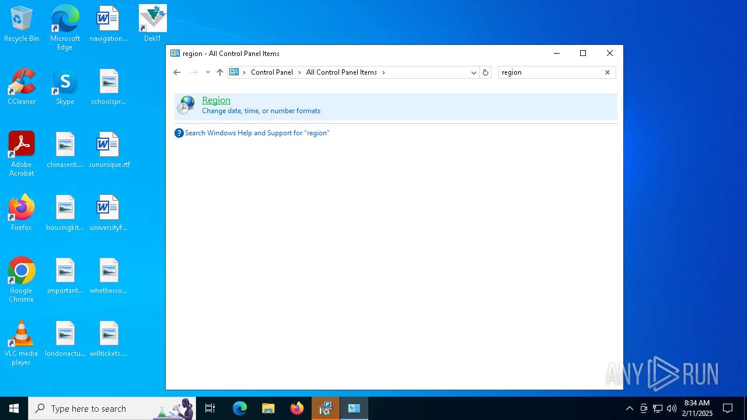Expand chevron after All Control Panel Items

point(383,72)
